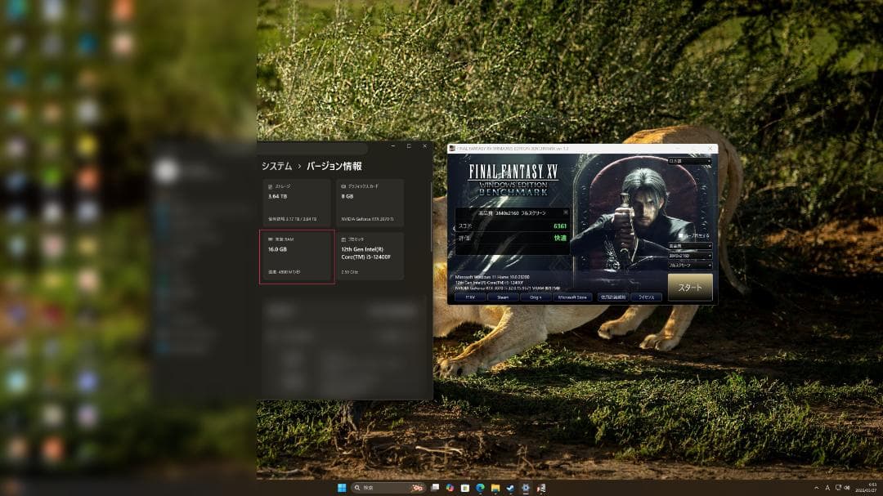Click the Microsoft Store link button

click(572, 297)
